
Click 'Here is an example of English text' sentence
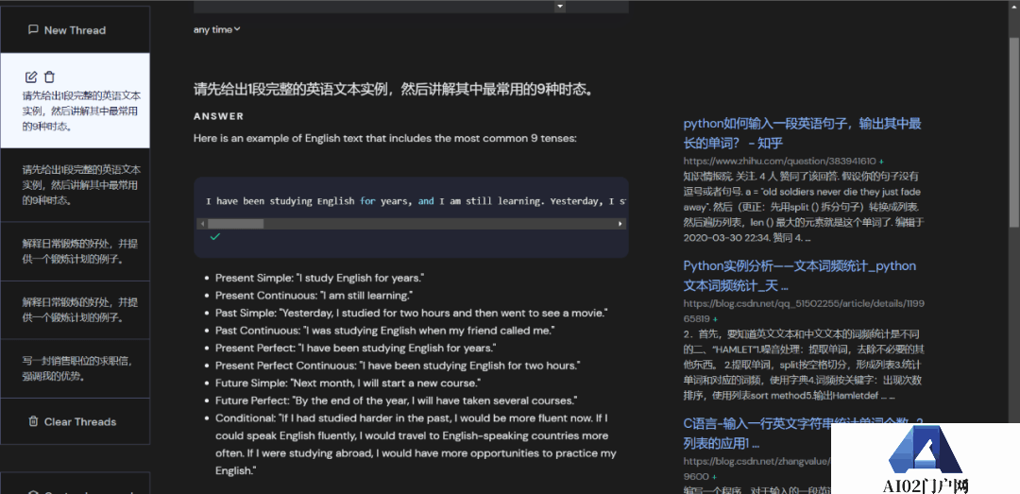pos(385,138)
